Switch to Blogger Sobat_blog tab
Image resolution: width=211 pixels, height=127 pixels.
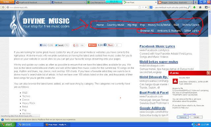point(175,2)
